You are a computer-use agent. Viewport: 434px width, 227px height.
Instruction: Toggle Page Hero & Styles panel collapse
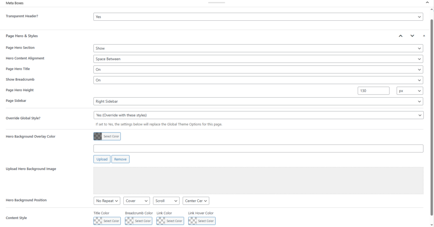point(423,36)
